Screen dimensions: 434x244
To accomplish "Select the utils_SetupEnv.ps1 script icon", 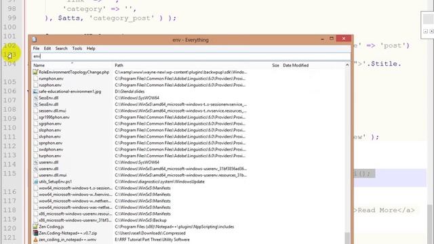I will [x=35, y=182].
